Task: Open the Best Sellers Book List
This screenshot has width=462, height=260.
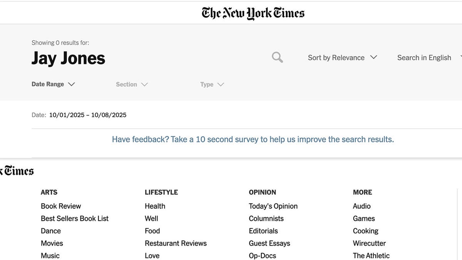Action: (75, 218)
